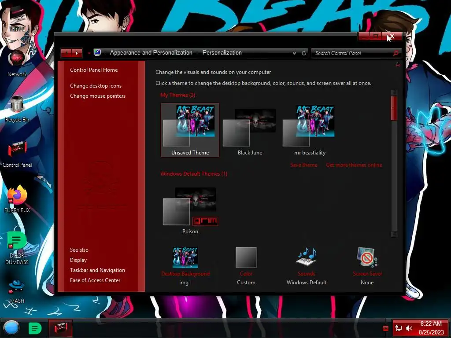Open Ease of Access Center link

pyautogui.click(x=95, y=280)
